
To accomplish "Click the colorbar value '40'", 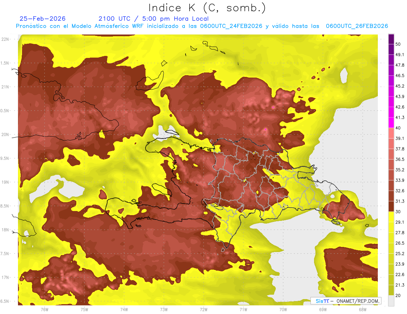I will [398, 128].
